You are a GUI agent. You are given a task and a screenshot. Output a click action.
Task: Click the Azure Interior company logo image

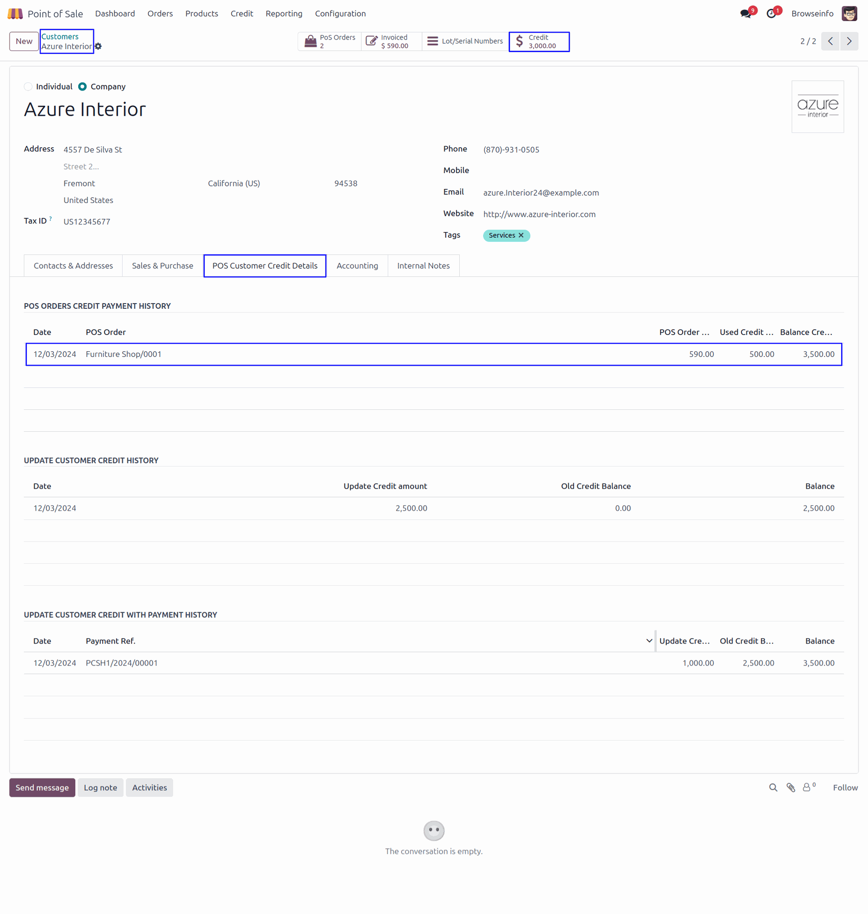[x=817, y=107]
